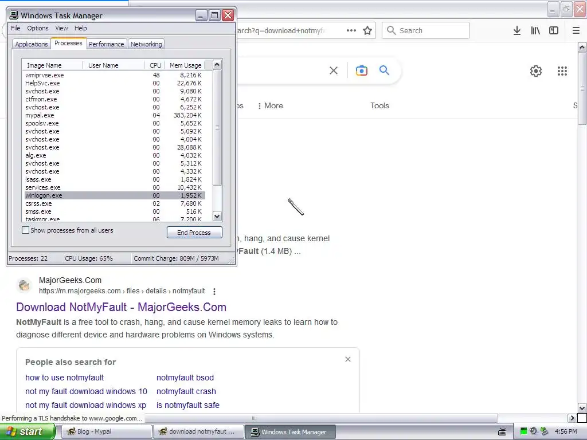The height and width of the screenshot is (440, 587).
Task: Click the Task Manager title bar icon
Action: (x=14, y=15)
